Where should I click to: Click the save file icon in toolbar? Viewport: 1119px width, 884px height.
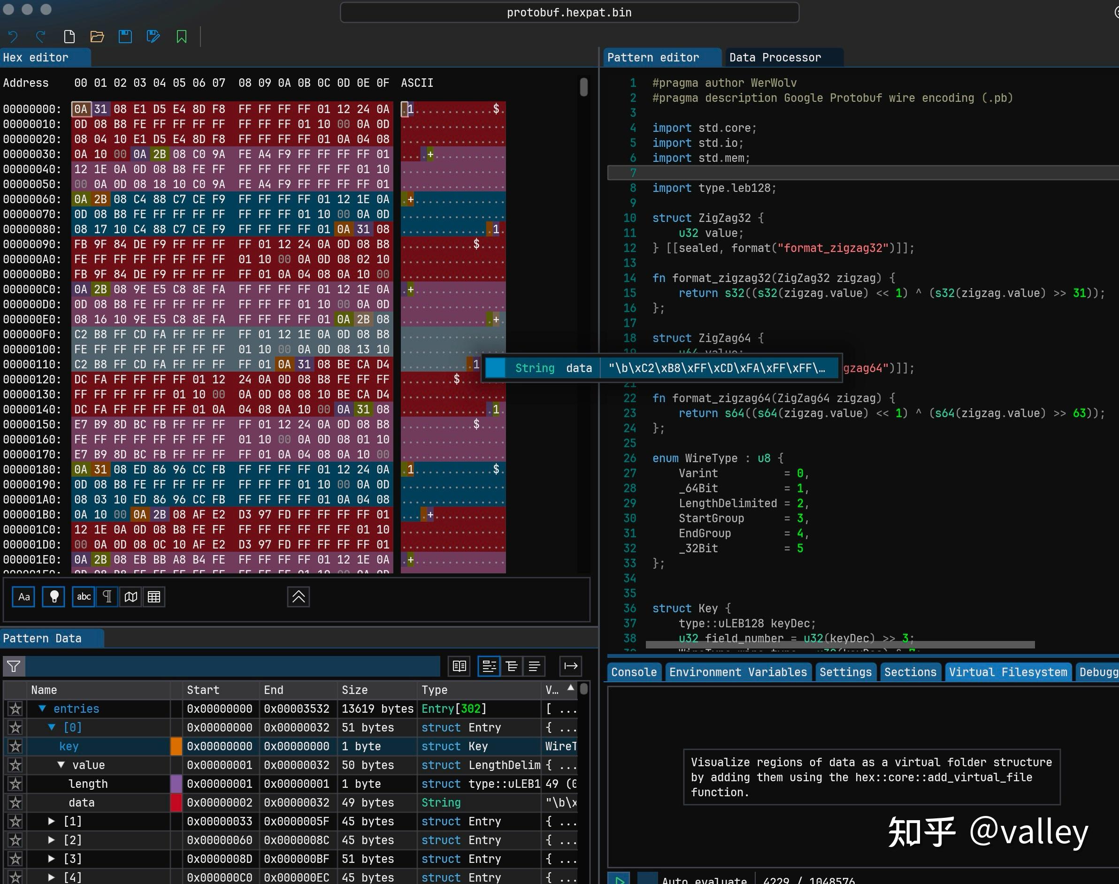pos(125,37)
